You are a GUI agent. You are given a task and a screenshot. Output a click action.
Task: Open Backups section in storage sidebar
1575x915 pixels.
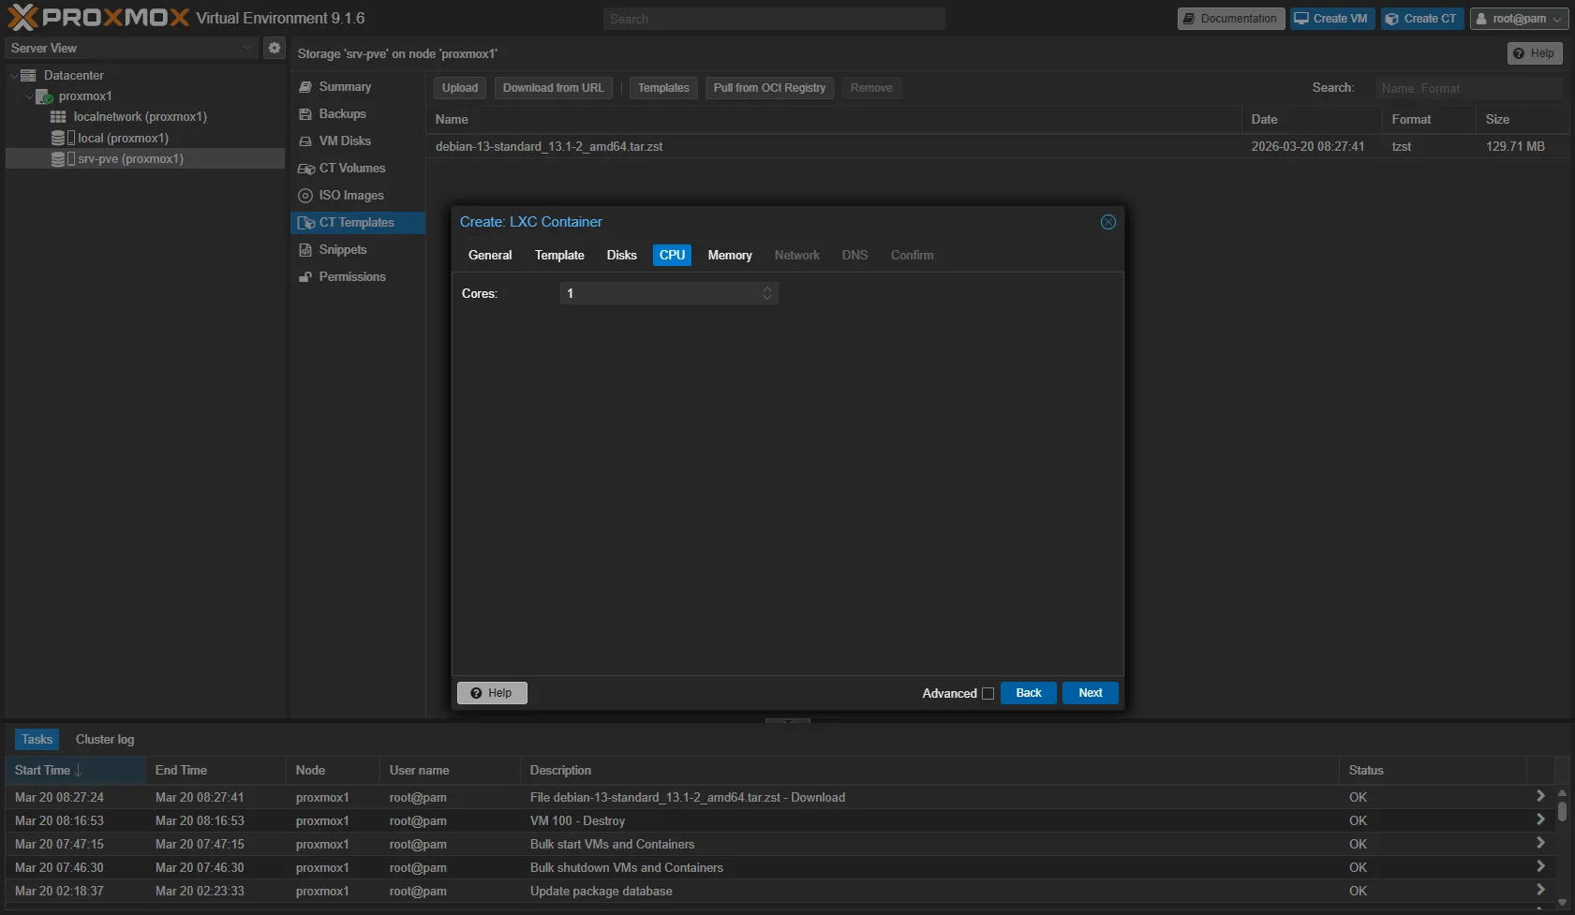[x=342, y=114]
